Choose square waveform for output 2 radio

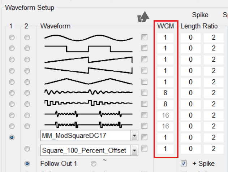pos(27,48)
